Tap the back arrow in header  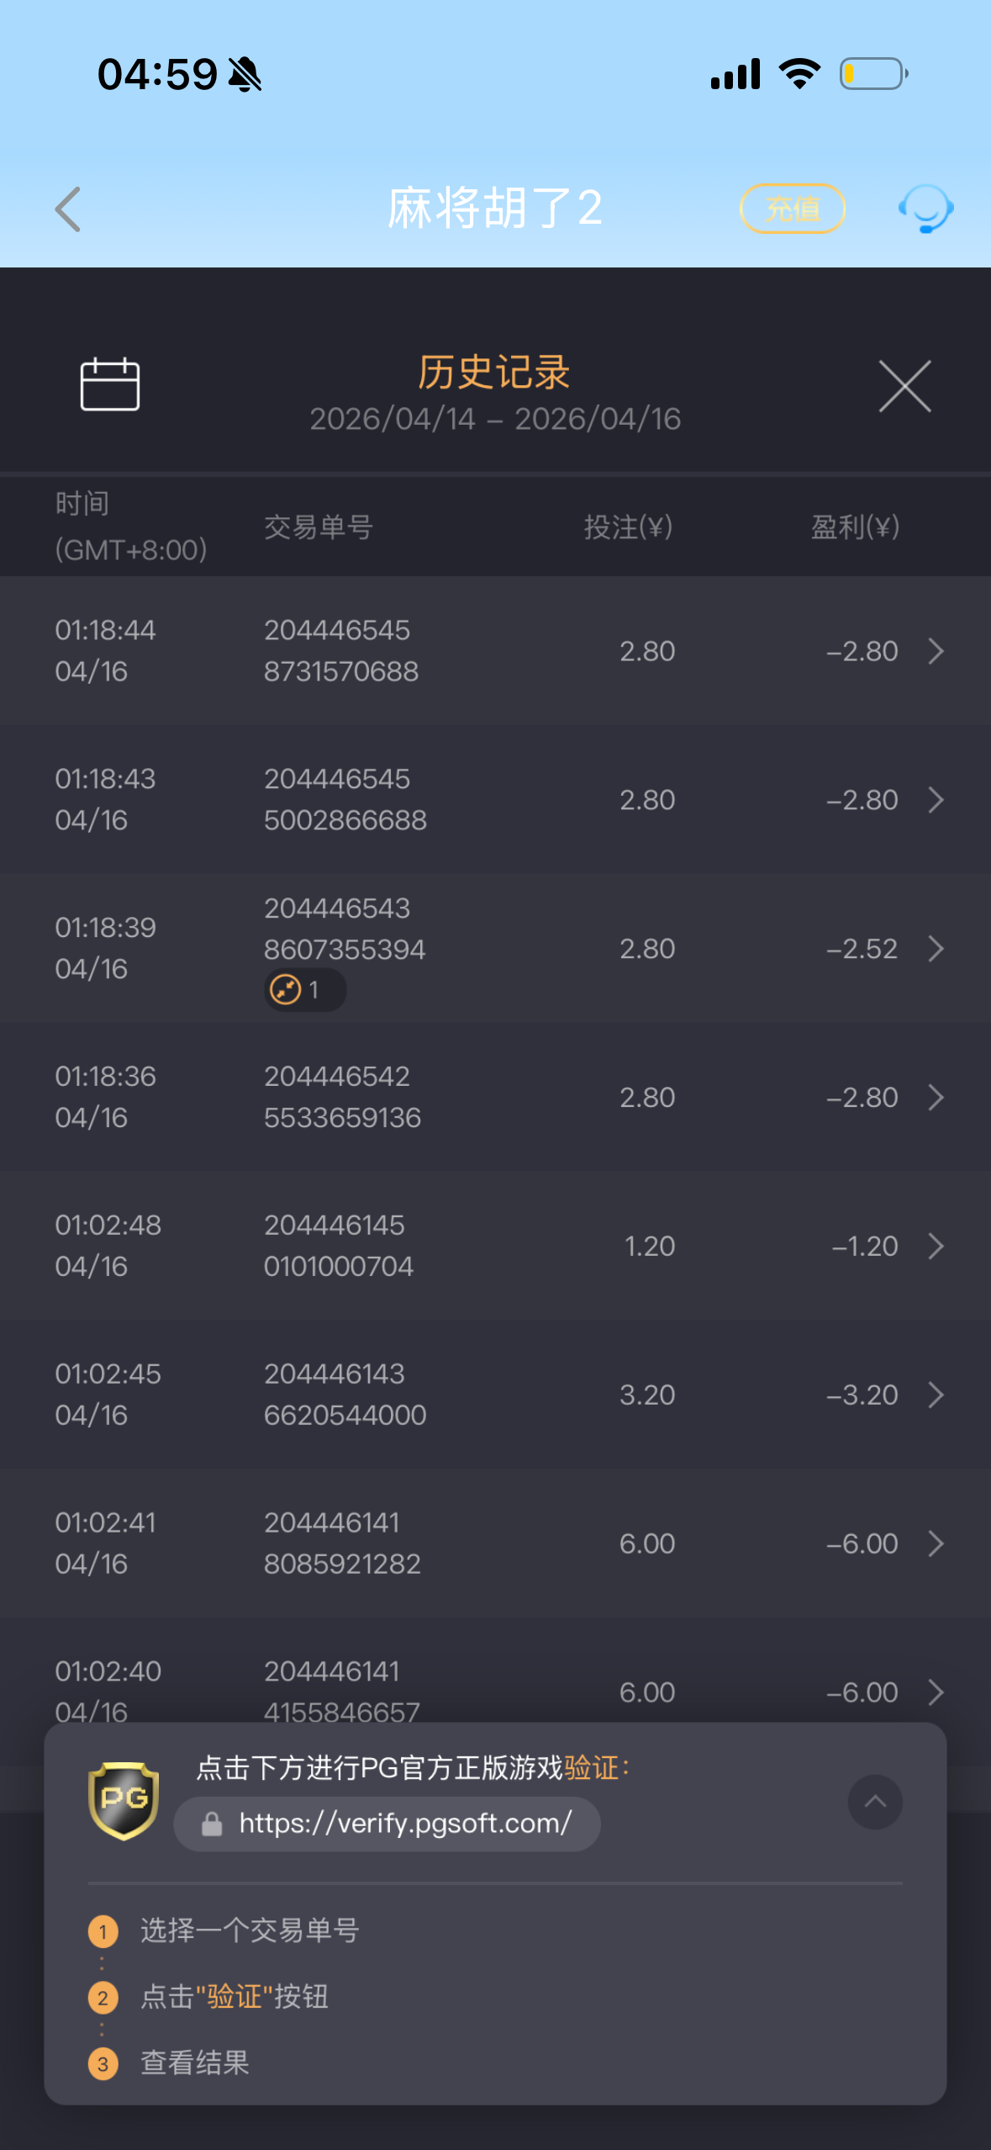click(x=69, y=209)
